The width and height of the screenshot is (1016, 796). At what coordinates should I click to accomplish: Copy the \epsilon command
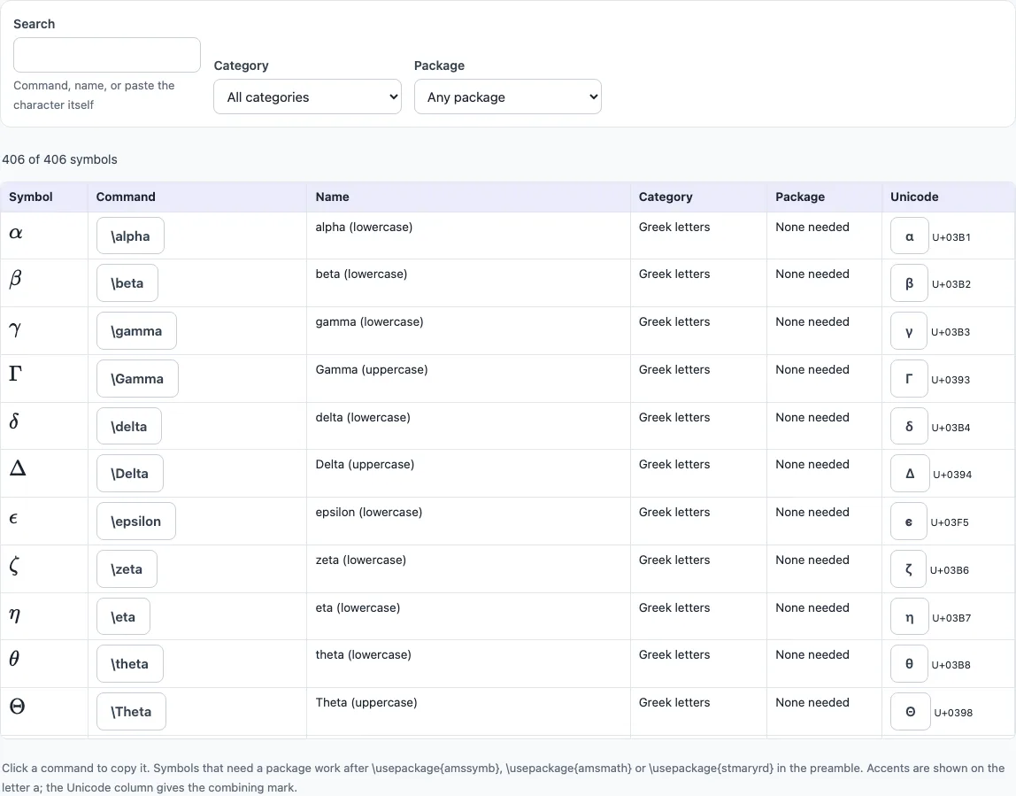point(136,522)
